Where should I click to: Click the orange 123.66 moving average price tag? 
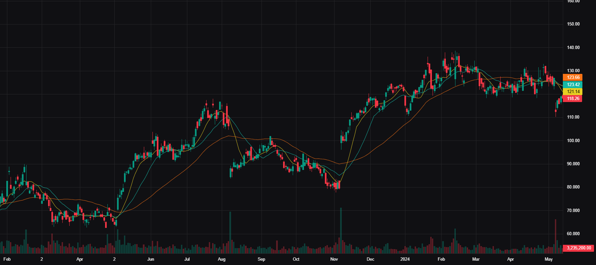pos(572,78)
